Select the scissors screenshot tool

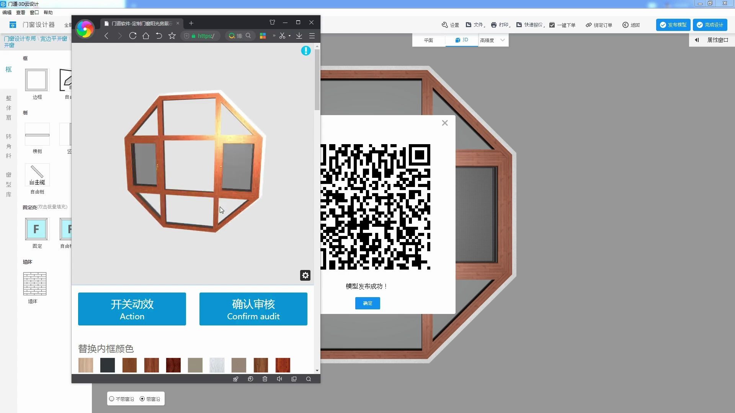click(282, 36)
